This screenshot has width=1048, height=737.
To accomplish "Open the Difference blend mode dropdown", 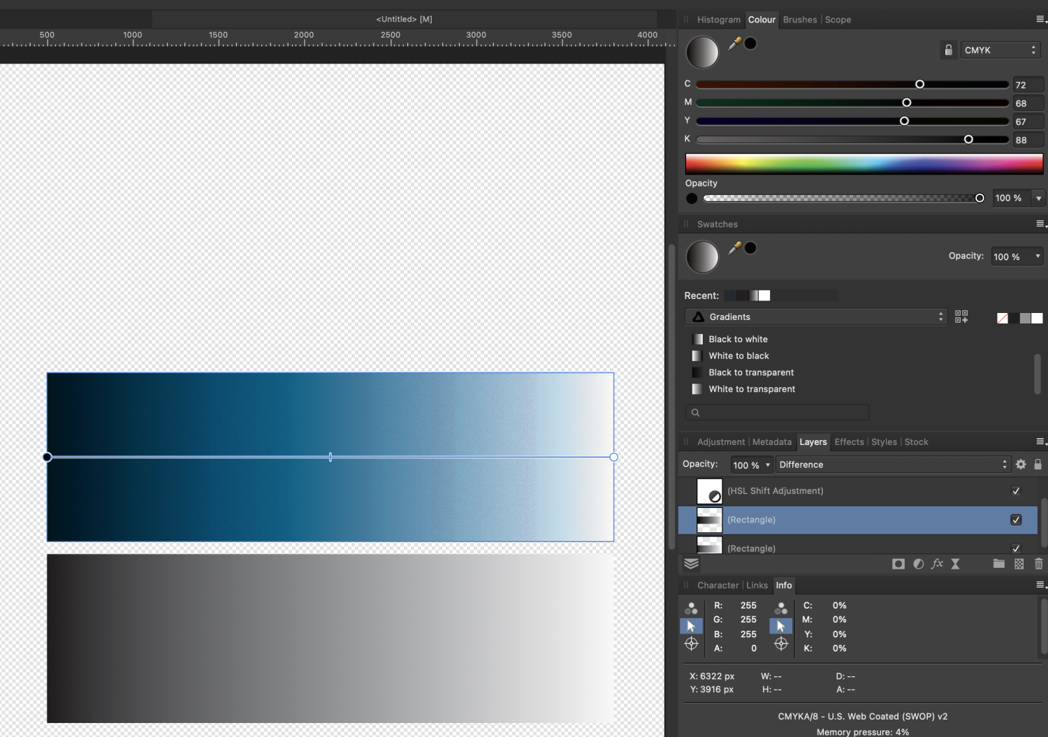I will [x=893, y=464].
